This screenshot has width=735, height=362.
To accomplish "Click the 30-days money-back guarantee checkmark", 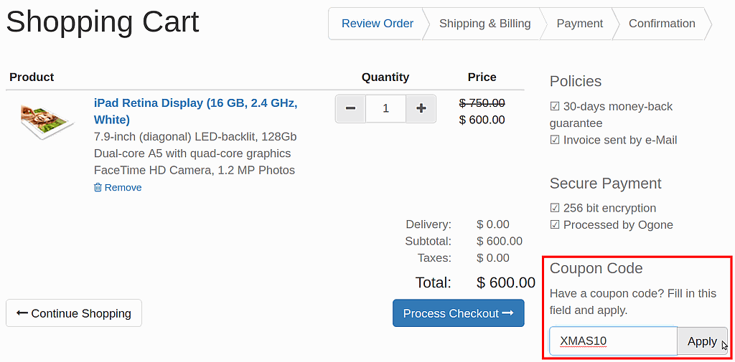I will pos(555,107).
